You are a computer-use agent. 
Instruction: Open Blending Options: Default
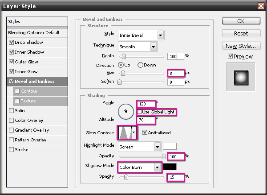pyautogui.click(x=37, y=32)
